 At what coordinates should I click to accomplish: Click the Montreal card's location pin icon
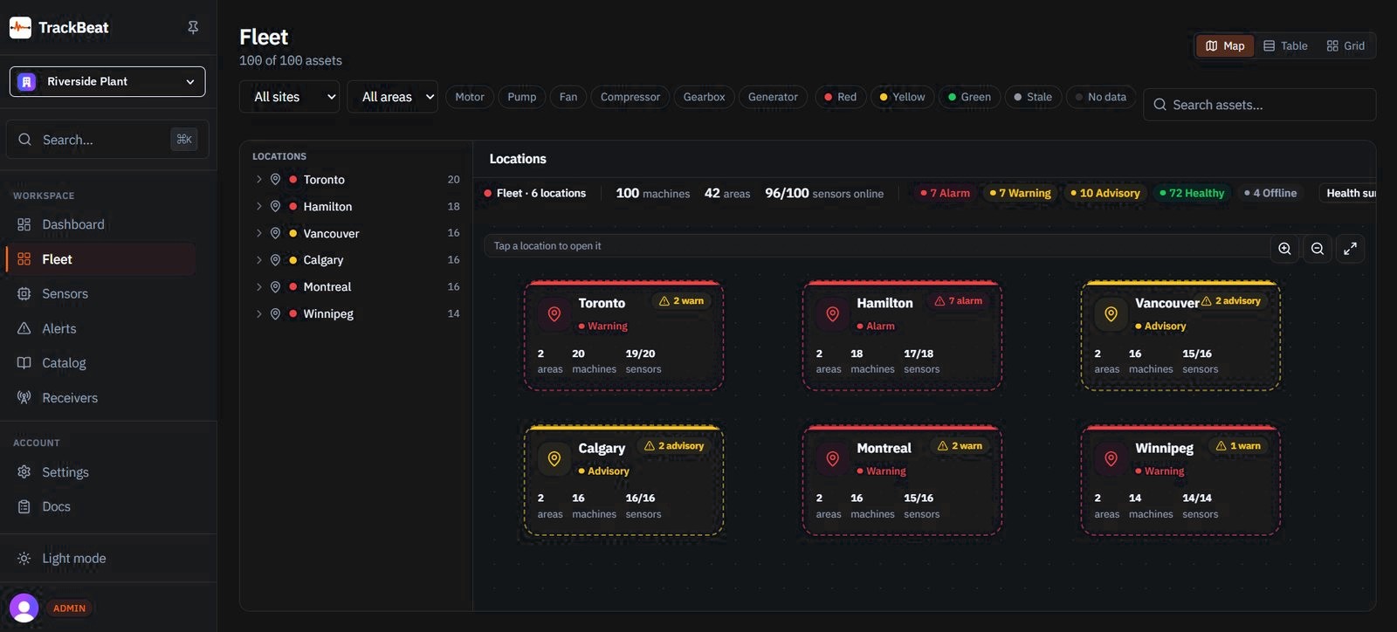coord(832,459)
